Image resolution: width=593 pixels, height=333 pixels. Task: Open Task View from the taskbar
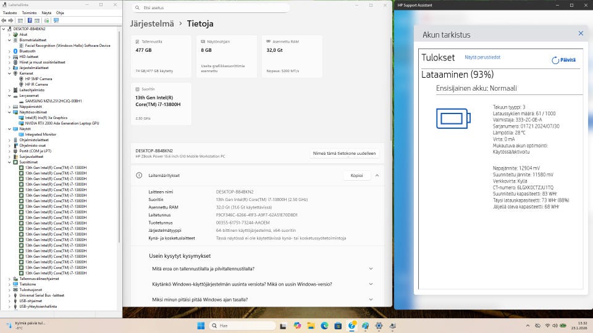(x=283, y=326)
